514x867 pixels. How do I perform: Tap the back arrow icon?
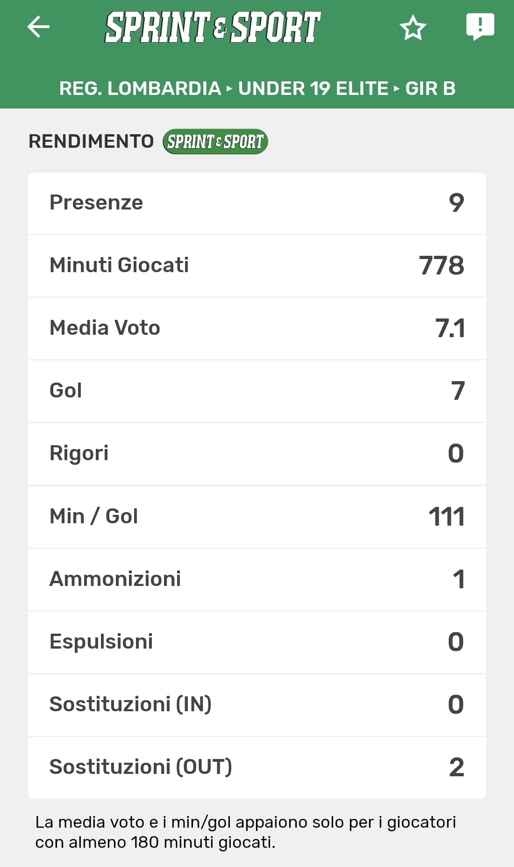[x=38, y=27]
